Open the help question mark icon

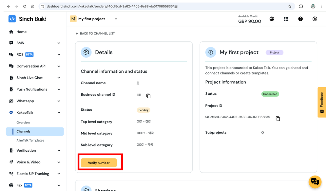(x=300, y=19)
